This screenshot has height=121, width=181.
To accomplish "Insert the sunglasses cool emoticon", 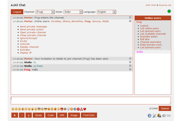I will point(46,109).
